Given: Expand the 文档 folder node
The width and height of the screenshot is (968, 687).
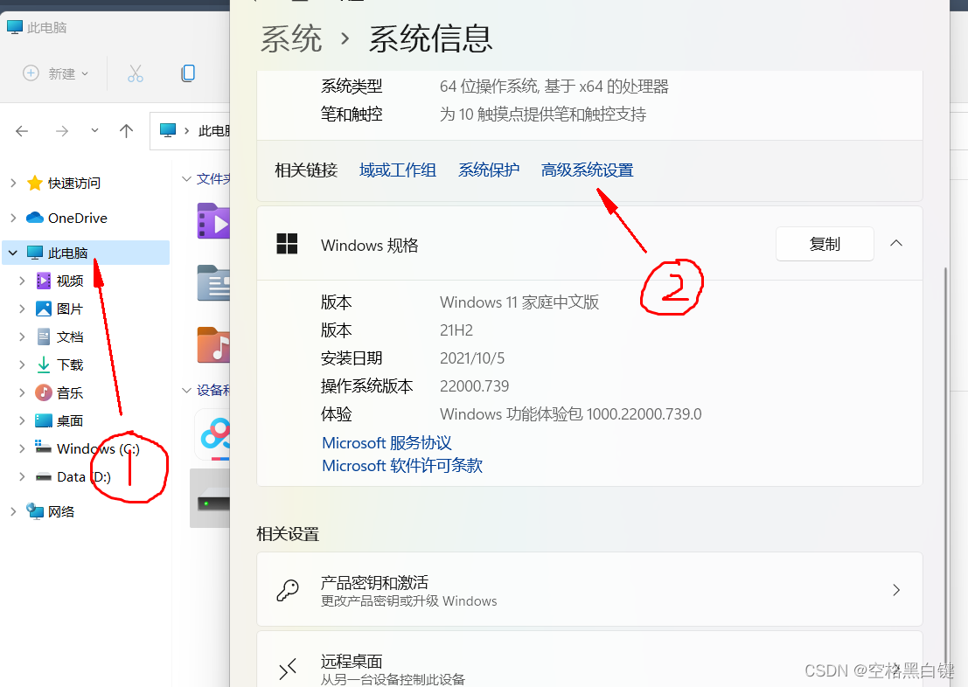Looking at the screenshot, I should 22,337.
